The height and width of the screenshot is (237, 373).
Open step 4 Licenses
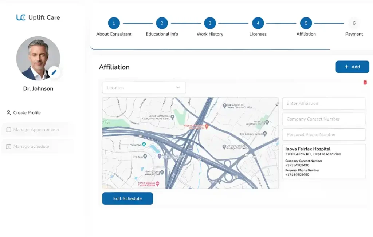(258, 23)
